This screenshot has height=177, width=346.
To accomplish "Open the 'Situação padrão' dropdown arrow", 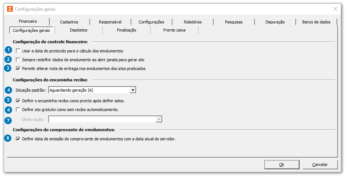I will (x=133, y=90).
